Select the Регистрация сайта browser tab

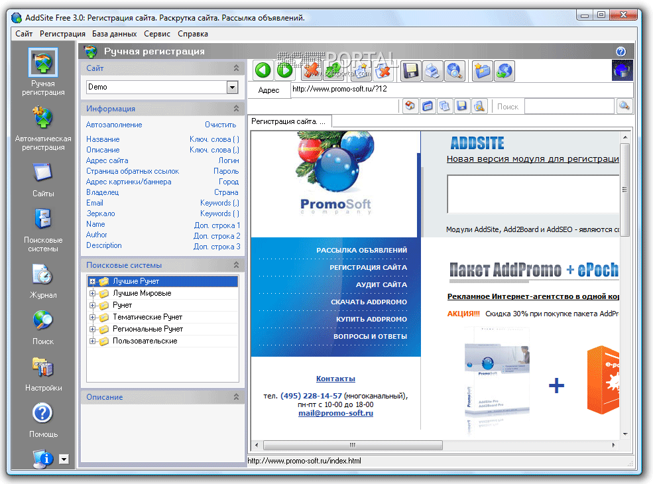pos(290,121)
